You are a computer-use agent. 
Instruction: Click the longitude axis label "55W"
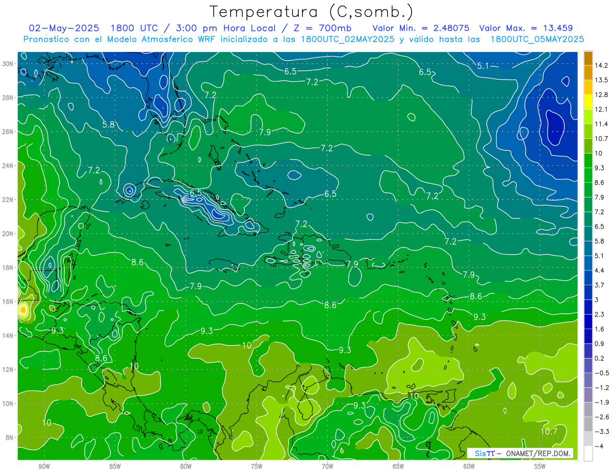tap(540, 466)
